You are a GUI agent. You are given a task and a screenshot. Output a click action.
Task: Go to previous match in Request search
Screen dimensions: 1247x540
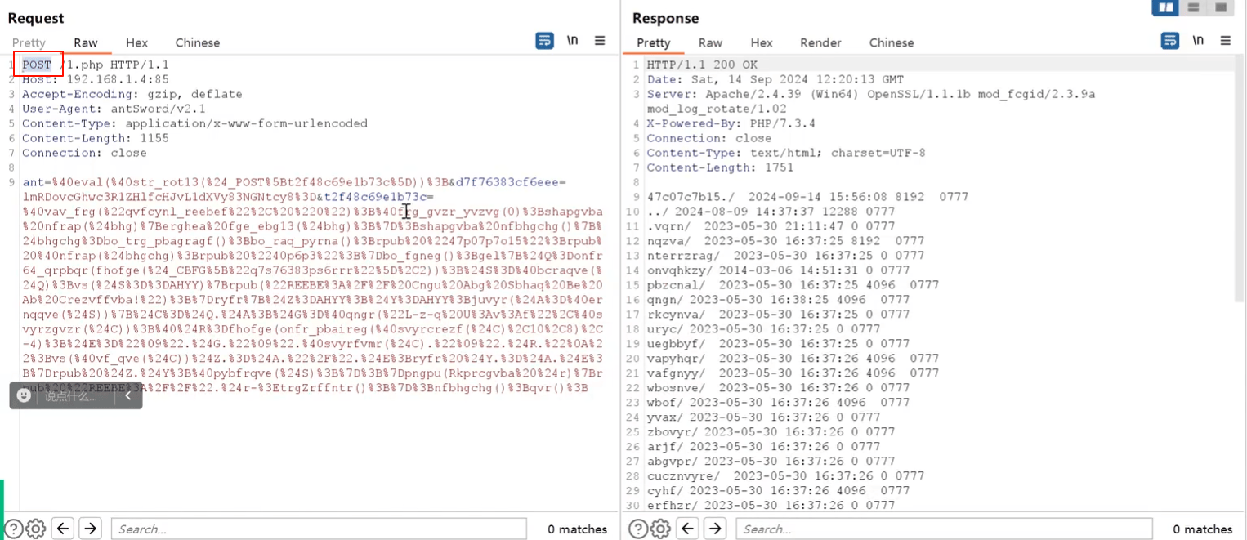tap(64, 529)
